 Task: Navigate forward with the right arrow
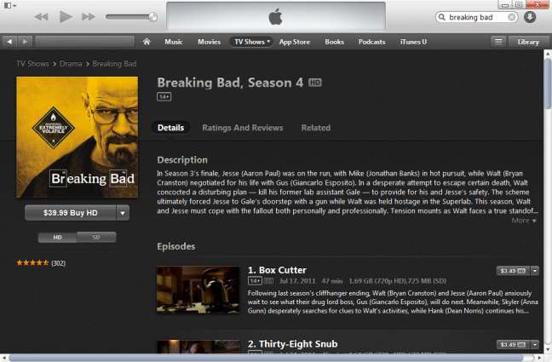[25, 42]
